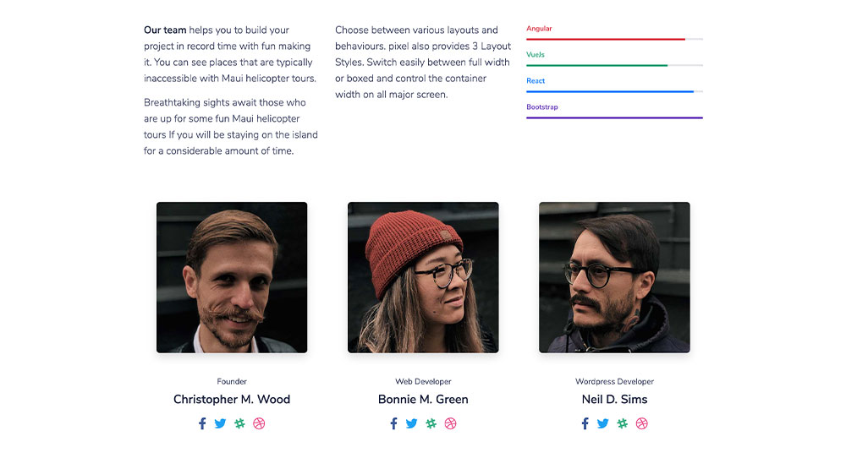Open Bonnie M. Green's Twitter icon
The width and height of the screenshot is (846, 469).
pos(412,423)
